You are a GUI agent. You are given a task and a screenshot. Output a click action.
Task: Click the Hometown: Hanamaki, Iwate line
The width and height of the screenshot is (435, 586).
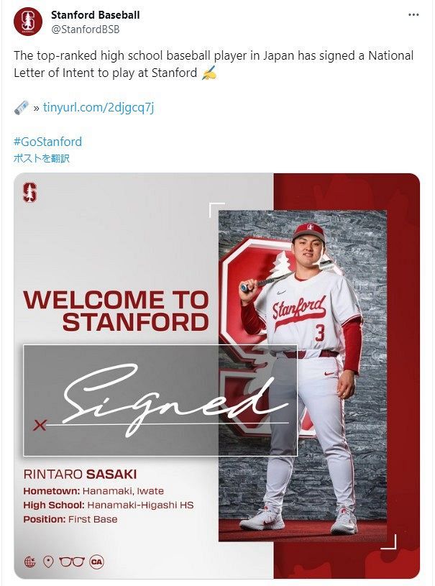click(x=93, y=491)
